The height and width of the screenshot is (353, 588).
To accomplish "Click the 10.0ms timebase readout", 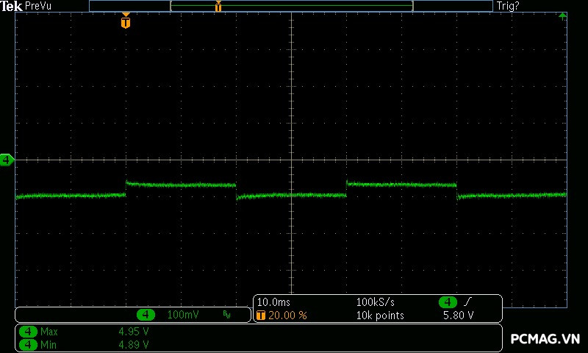I will 272,302.
